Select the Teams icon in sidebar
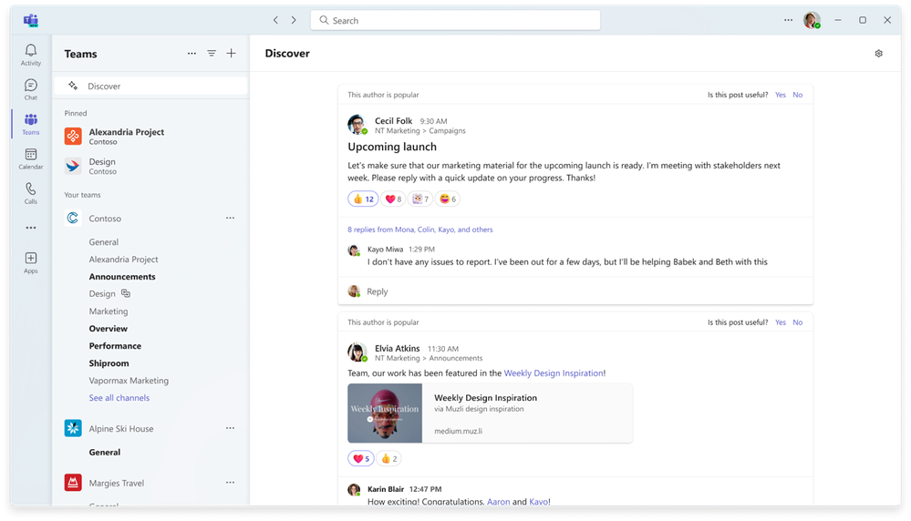 [x=31, y=119]
